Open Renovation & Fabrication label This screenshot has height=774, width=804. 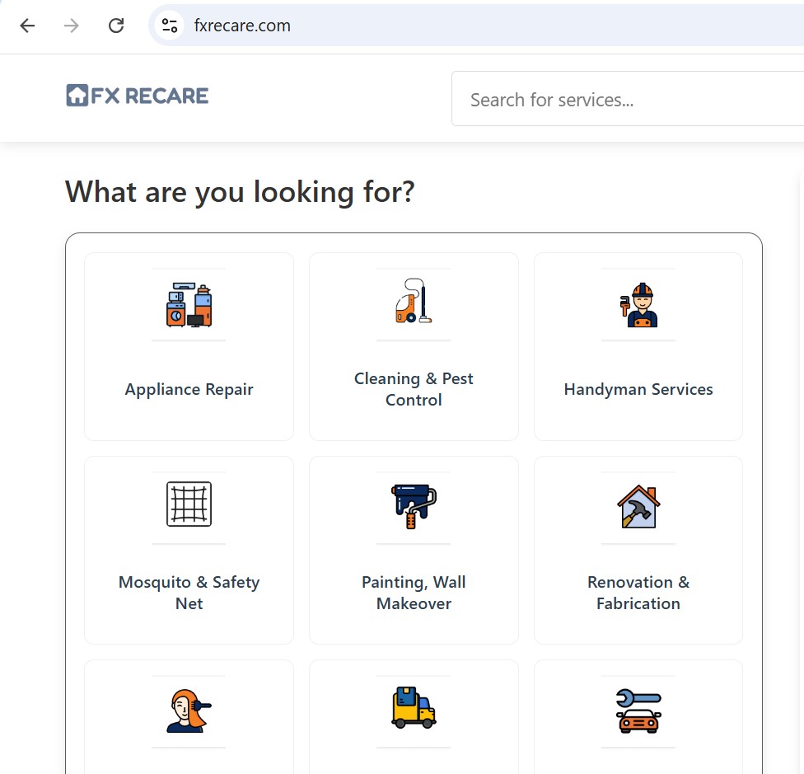638,593
